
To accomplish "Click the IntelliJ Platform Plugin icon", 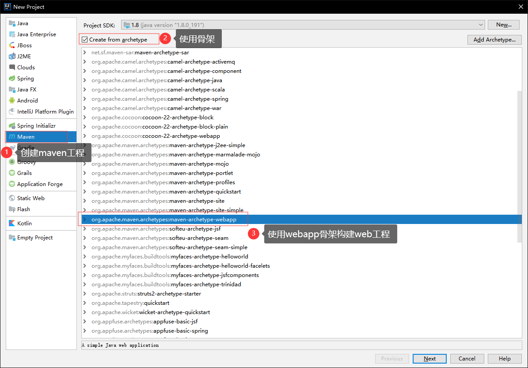I will 12,111.
